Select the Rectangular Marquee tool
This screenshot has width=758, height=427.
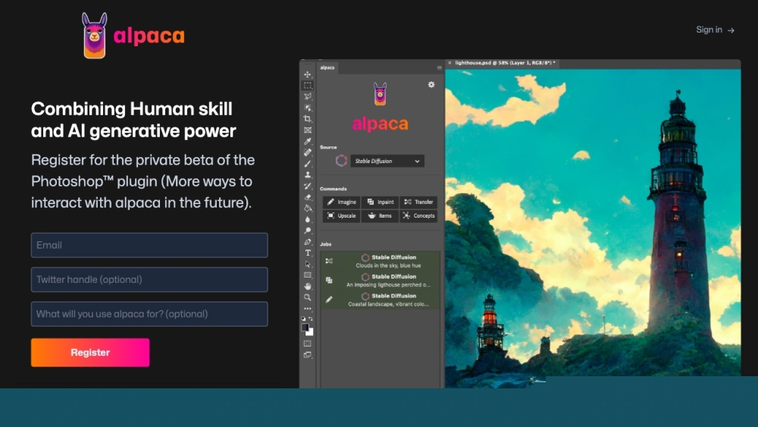click(308, 86)
